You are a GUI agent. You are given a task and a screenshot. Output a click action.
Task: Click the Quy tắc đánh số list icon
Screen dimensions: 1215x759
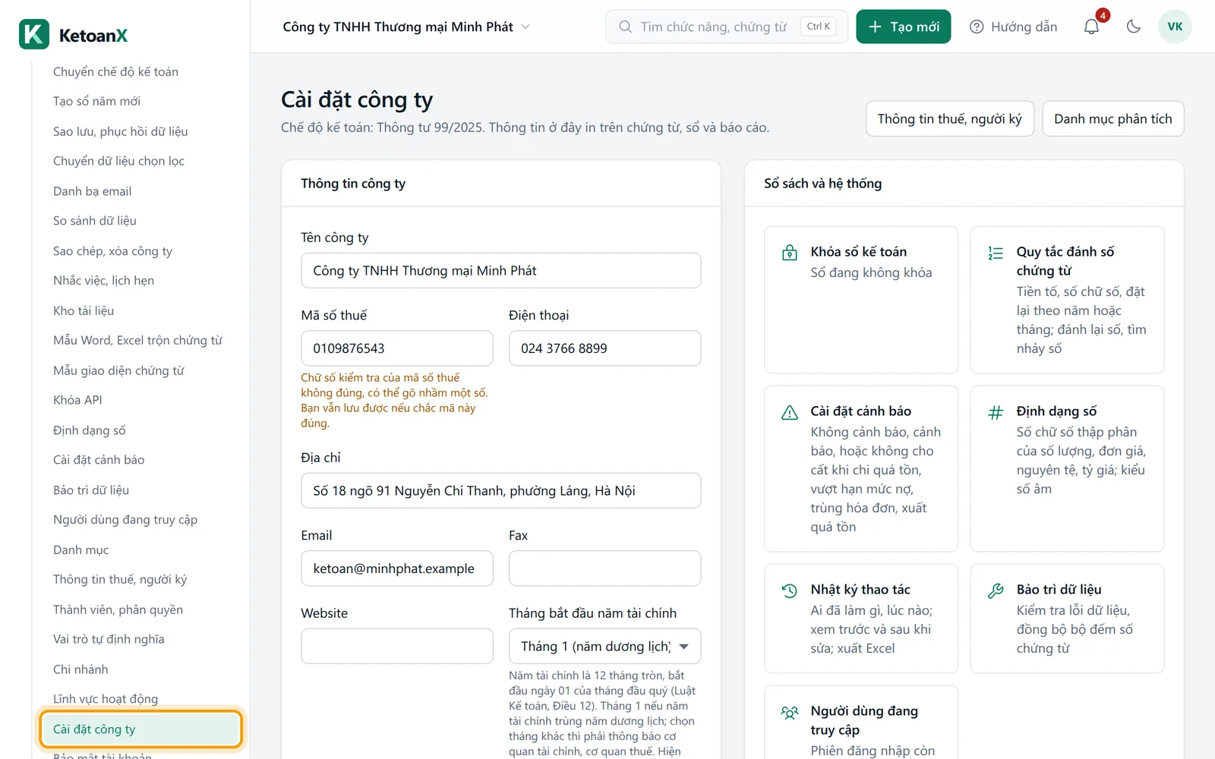point(996,253)
